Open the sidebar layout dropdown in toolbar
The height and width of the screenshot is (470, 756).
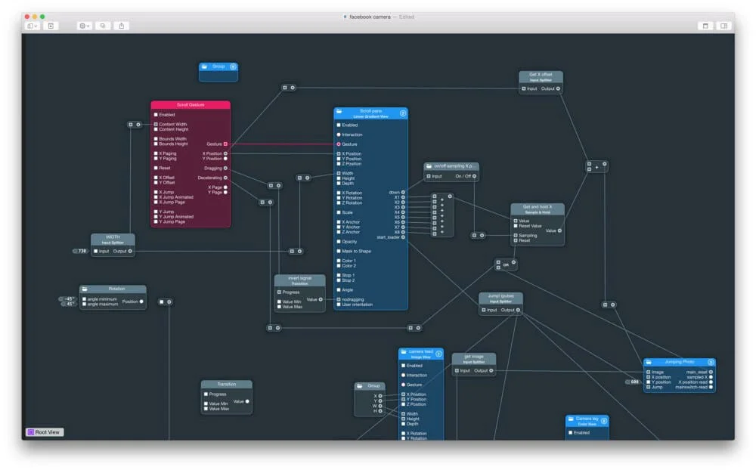coord(33,26)
